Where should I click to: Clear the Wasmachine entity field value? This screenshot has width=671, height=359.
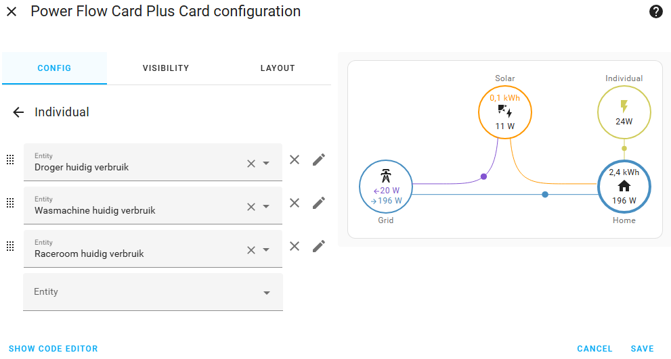251,207
